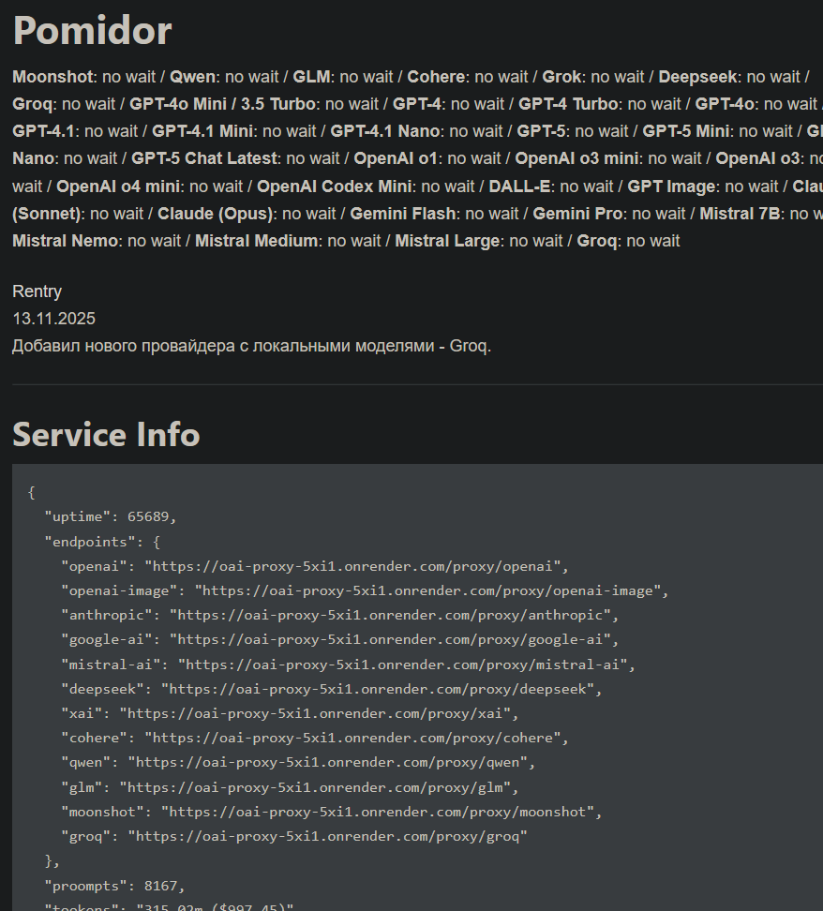
Task: Click the anthropic proxy endpoint URL
Action: point(390,615)
